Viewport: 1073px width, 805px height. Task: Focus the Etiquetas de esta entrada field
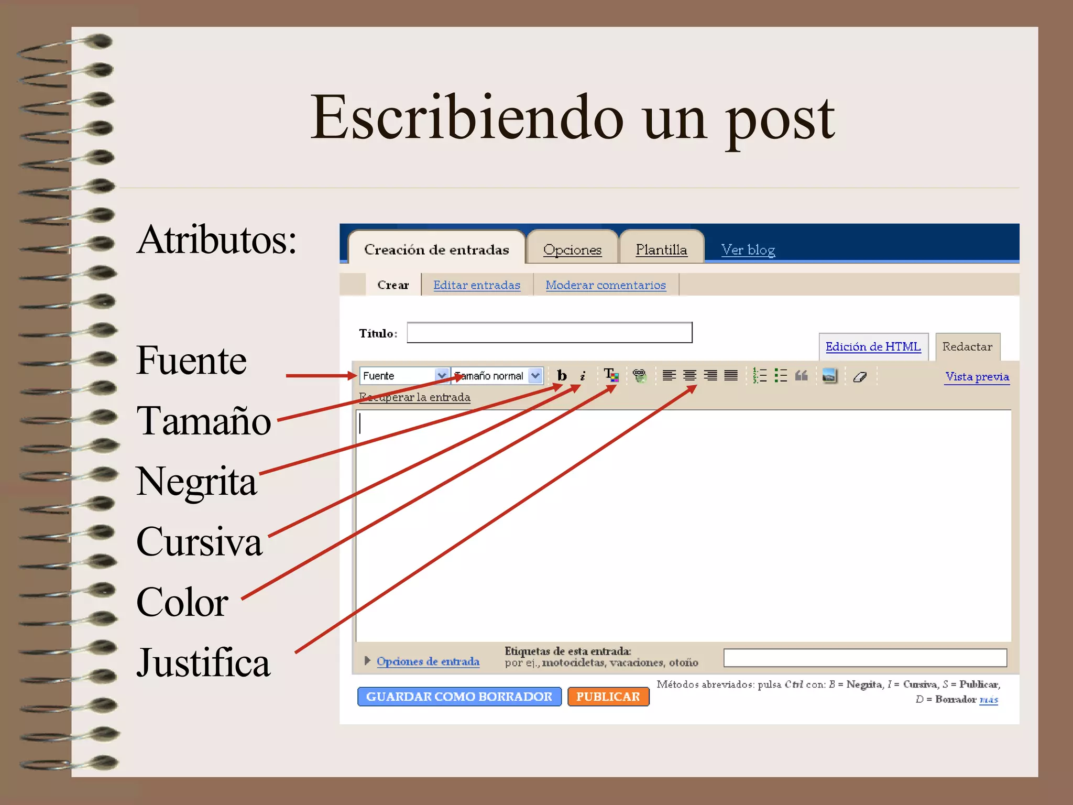click(865, 658)
